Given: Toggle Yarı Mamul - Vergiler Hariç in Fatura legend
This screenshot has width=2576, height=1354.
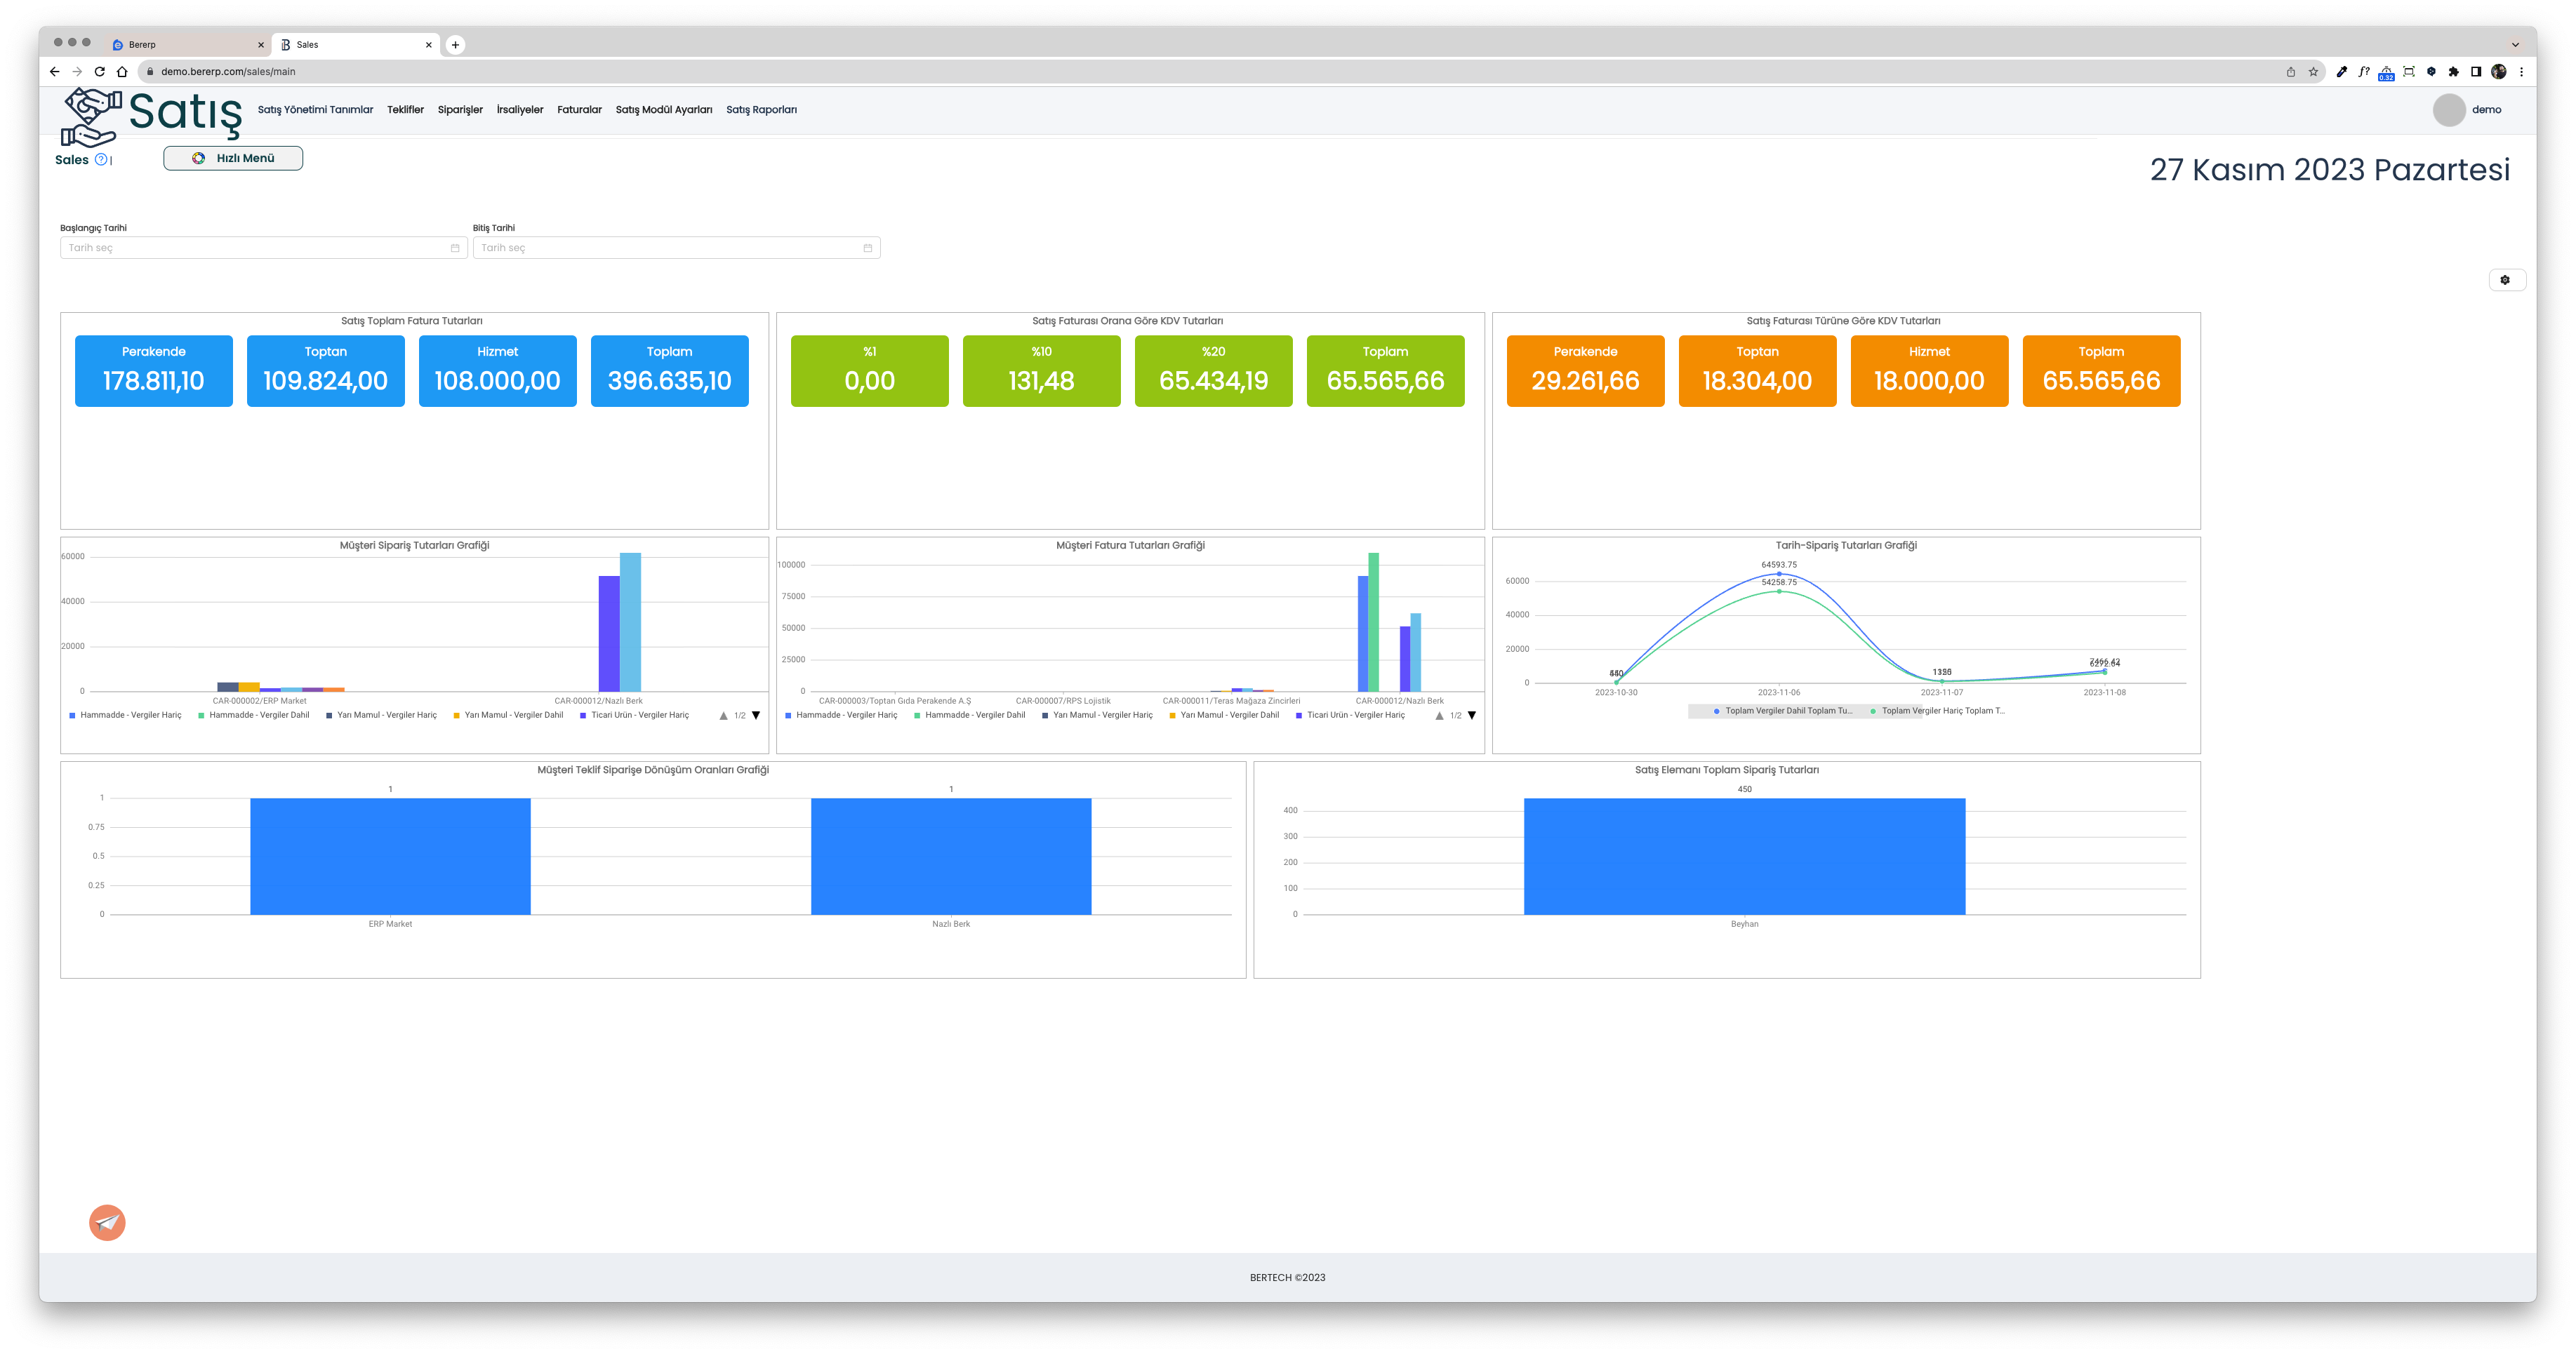Looking at the screenshot, I should click(1098, 716).
